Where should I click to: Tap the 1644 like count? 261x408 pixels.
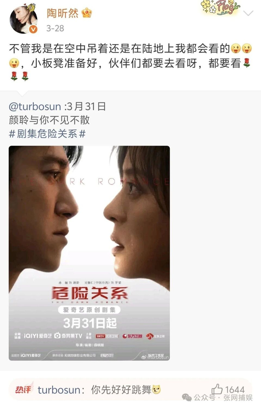click(x=235, y=389)
